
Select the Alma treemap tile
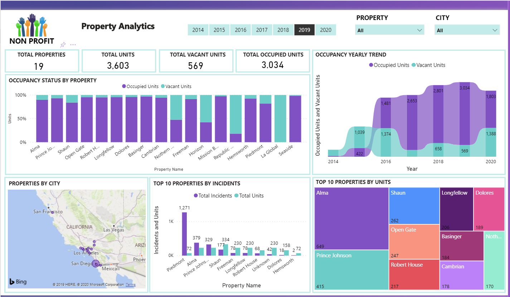351,219
